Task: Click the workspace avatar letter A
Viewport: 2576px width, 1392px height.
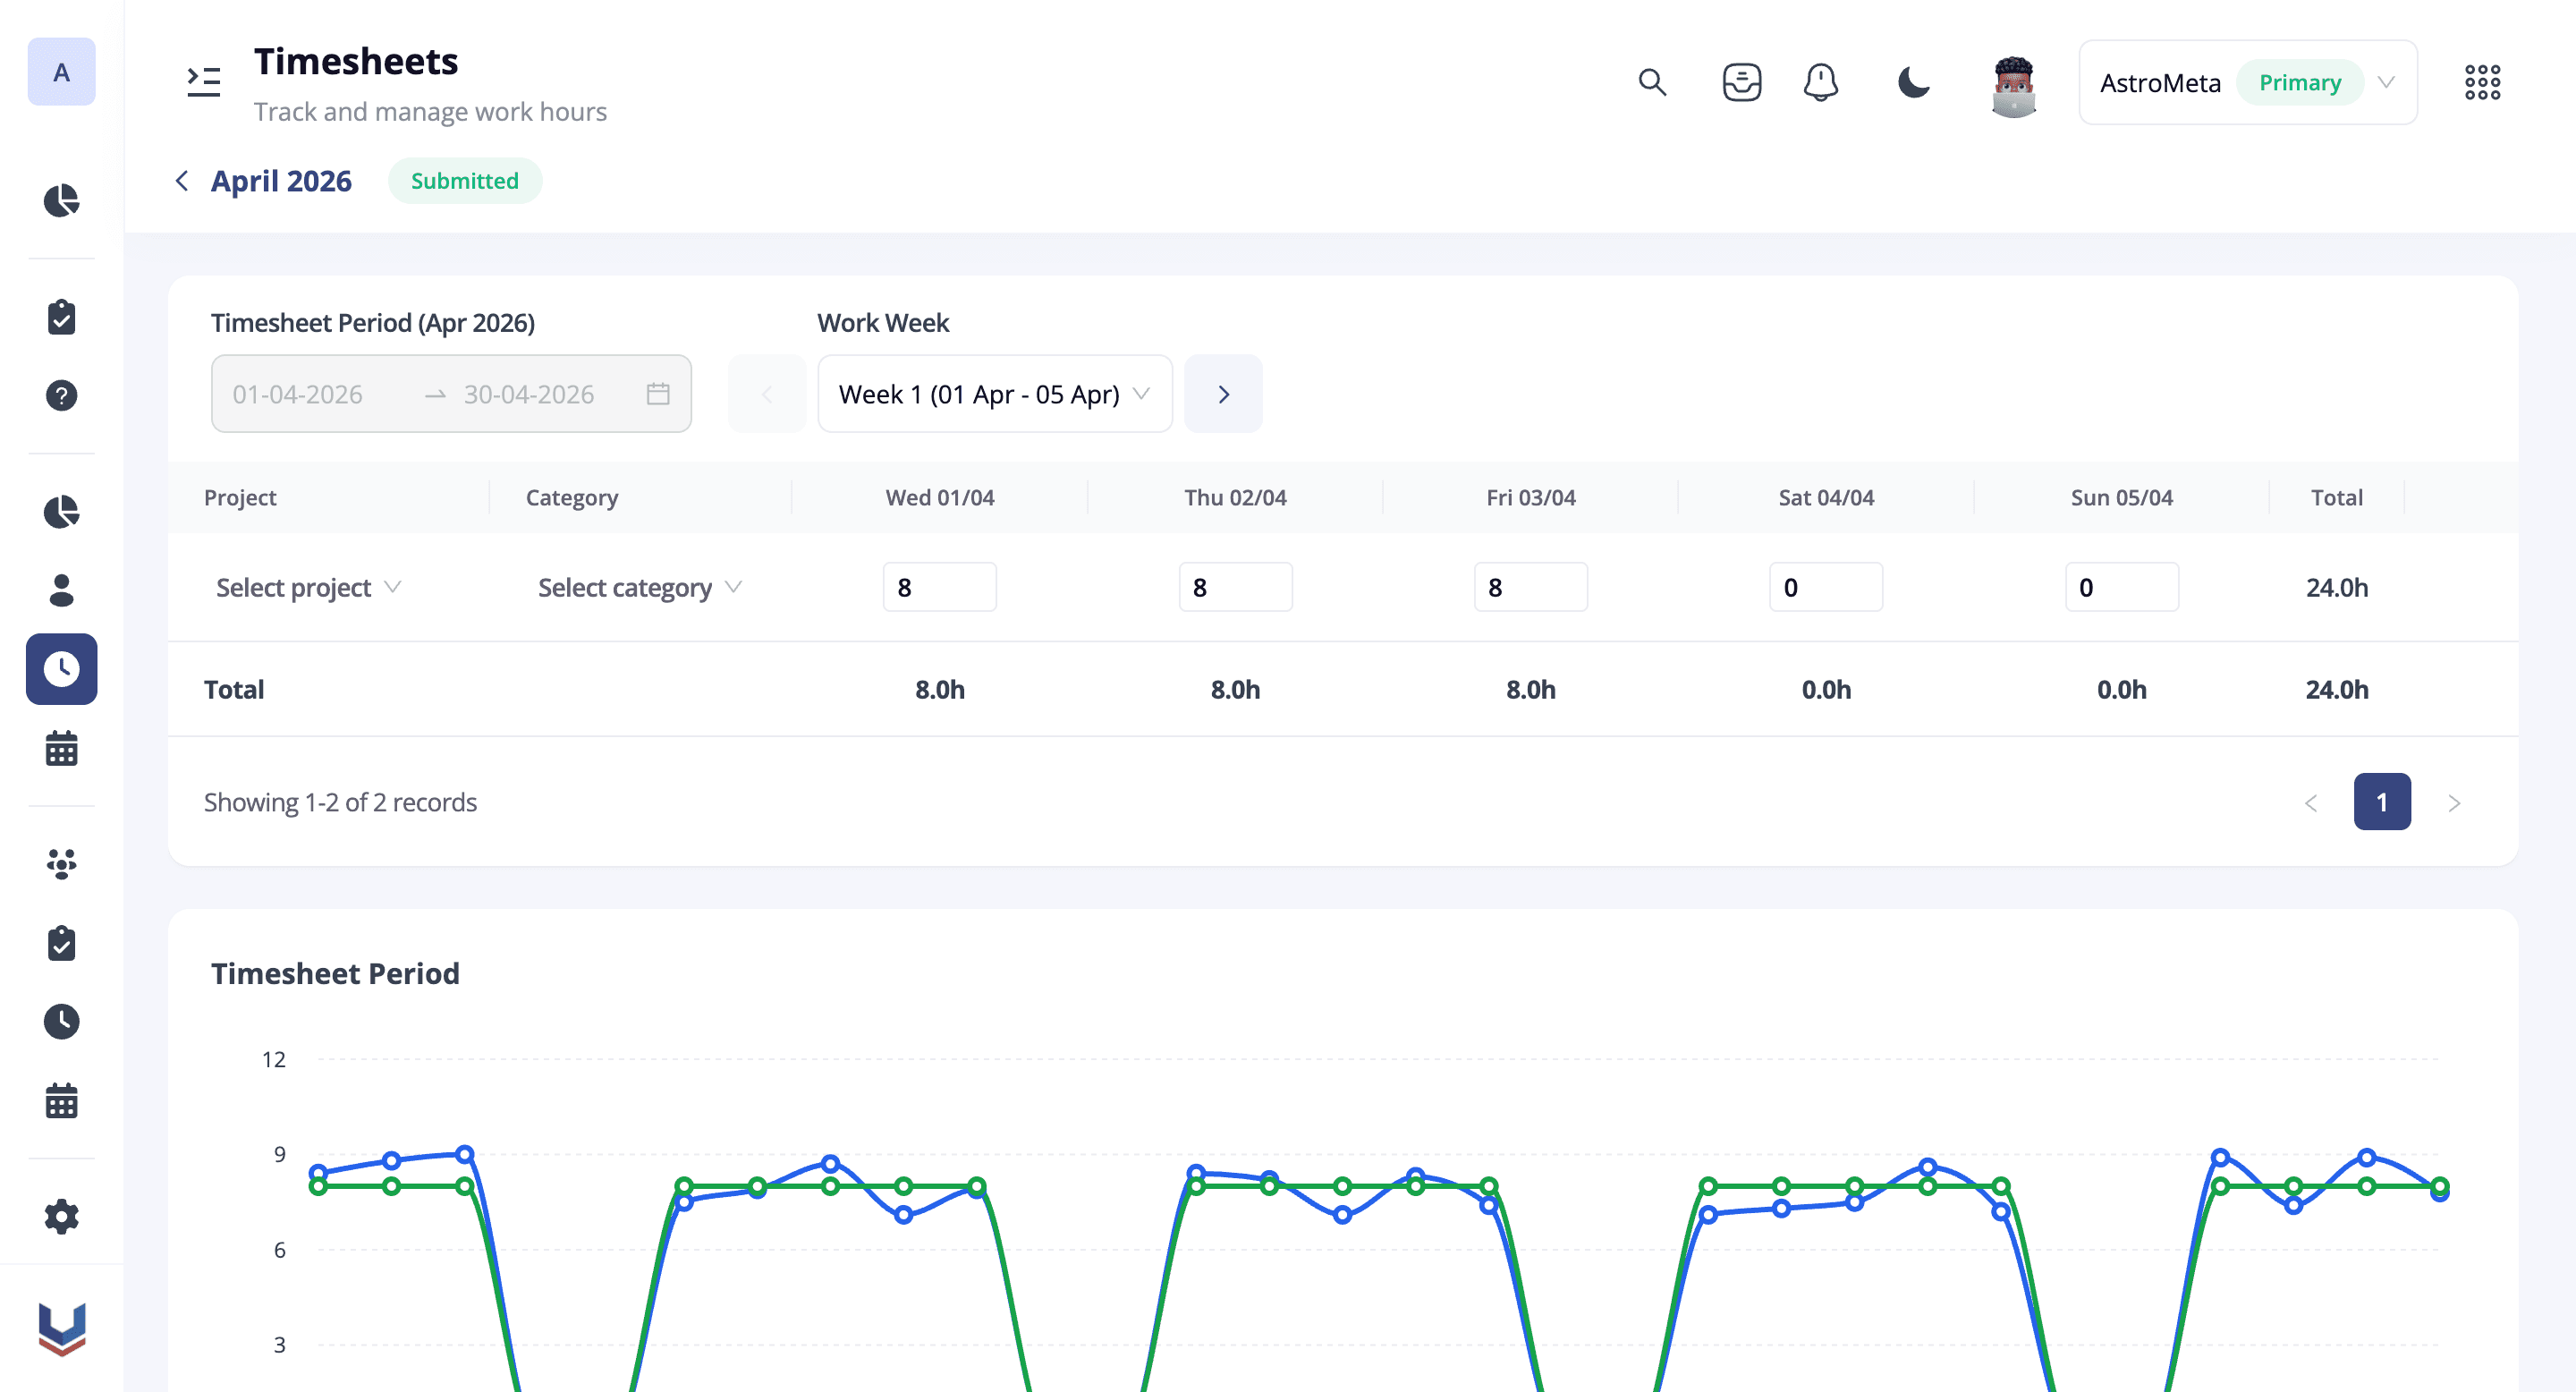Action: click(x=61, y=72)
